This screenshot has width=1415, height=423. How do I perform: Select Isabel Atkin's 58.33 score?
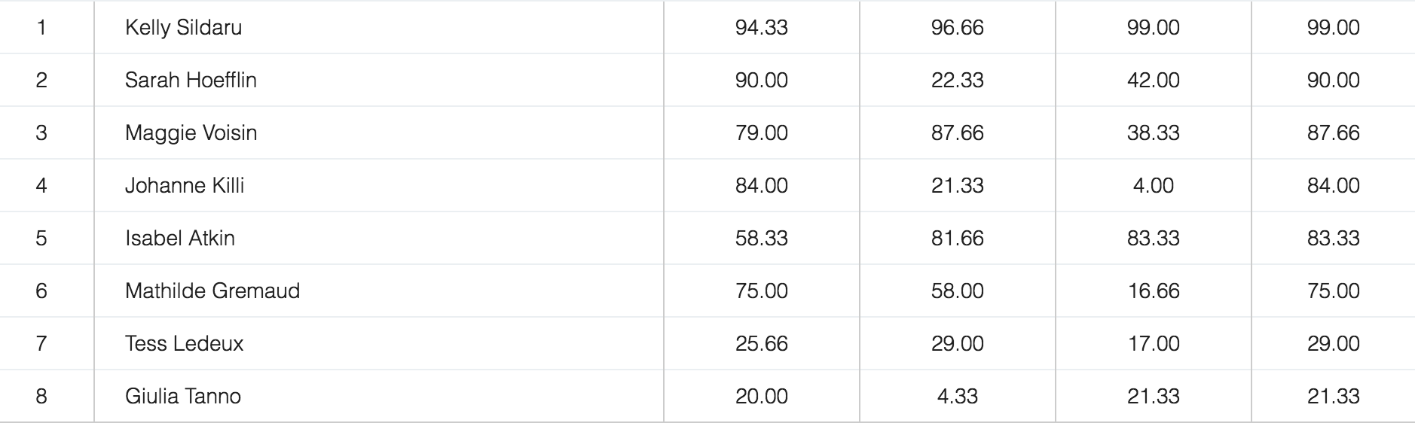coord(761,239)
